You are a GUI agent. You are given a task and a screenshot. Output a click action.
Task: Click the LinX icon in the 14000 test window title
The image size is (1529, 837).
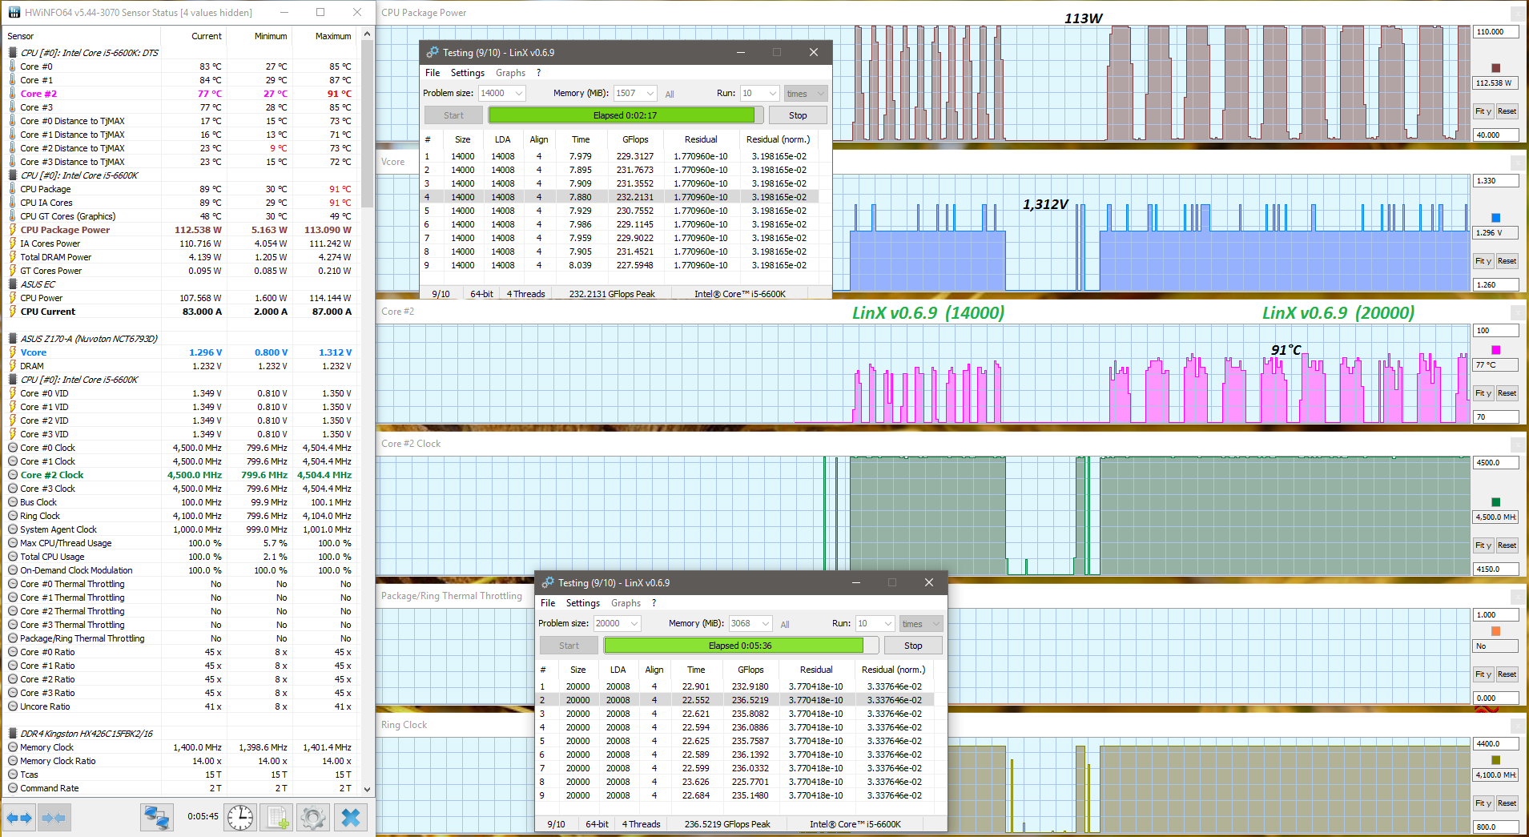pyautogui.click(x=433, y=52)
